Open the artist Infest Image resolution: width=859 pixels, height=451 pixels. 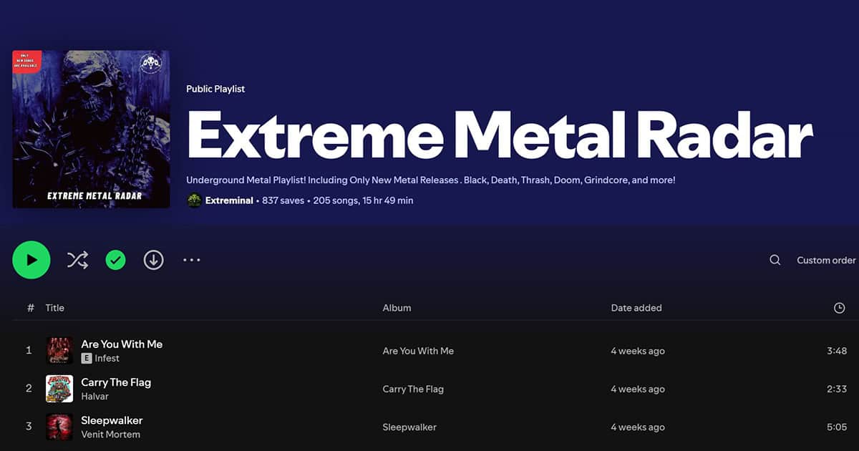tap(107, 358)
